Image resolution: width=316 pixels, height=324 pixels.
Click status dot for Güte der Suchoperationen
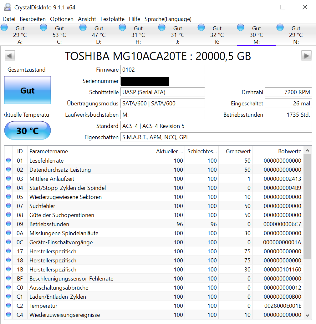coord(8,215)
